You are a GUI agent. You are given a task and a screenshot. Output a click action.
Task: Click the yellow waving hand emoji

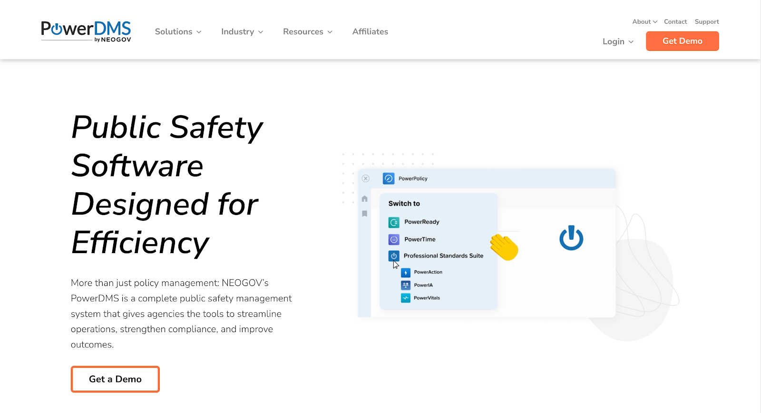(504, 247)
